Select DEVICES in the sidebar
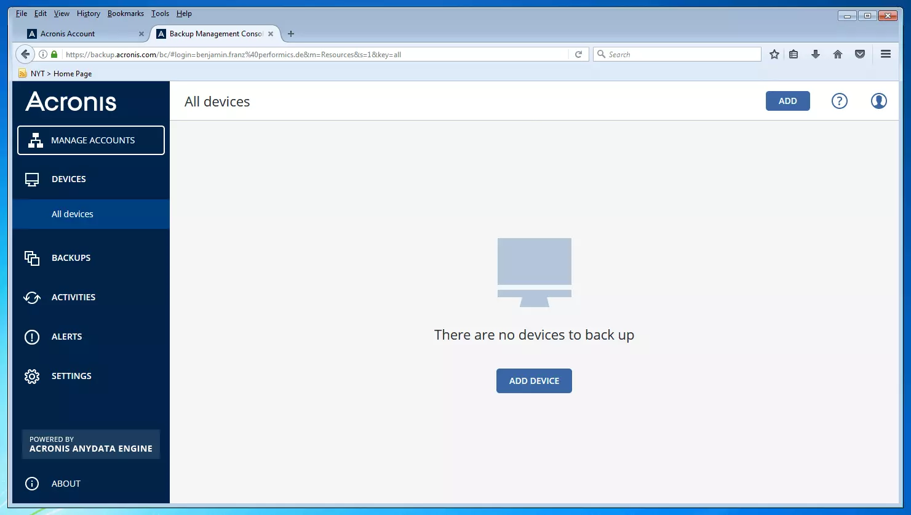911x515 pixels. 91,179
